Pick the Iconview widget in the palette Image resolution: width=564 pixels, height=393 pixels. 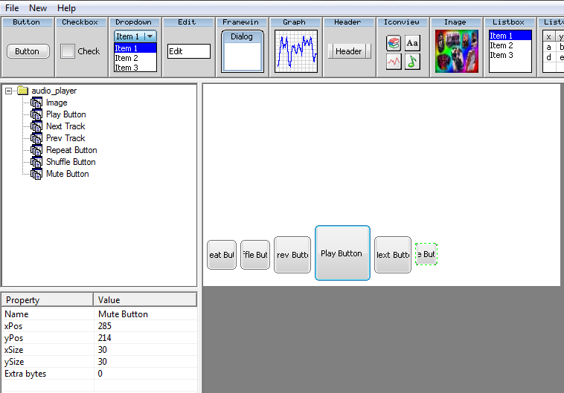coord(403,52)
